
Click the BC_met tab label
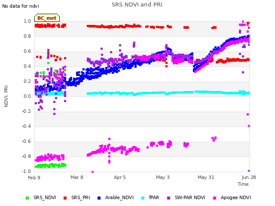pos(47,18)
